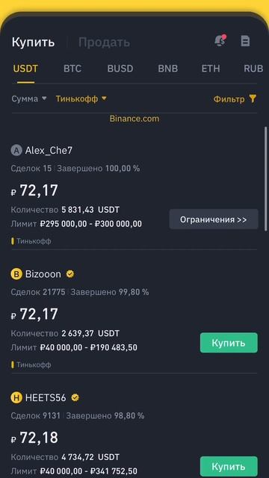Switch to the Продать tab
Viewport: 269px width, 478px height.
click(105, 43)
